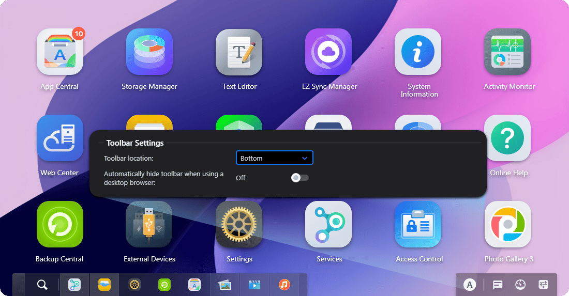Image resolution: width=569 pixels, height=296 pixels.
Task: Click the search magnifier in taskbar
Action: coord(42,285)
